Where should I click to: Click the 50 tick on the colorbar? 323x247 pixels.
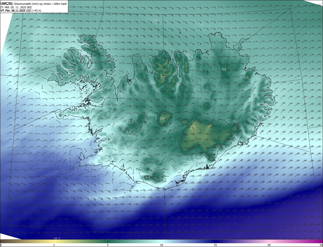click(321, 245)
